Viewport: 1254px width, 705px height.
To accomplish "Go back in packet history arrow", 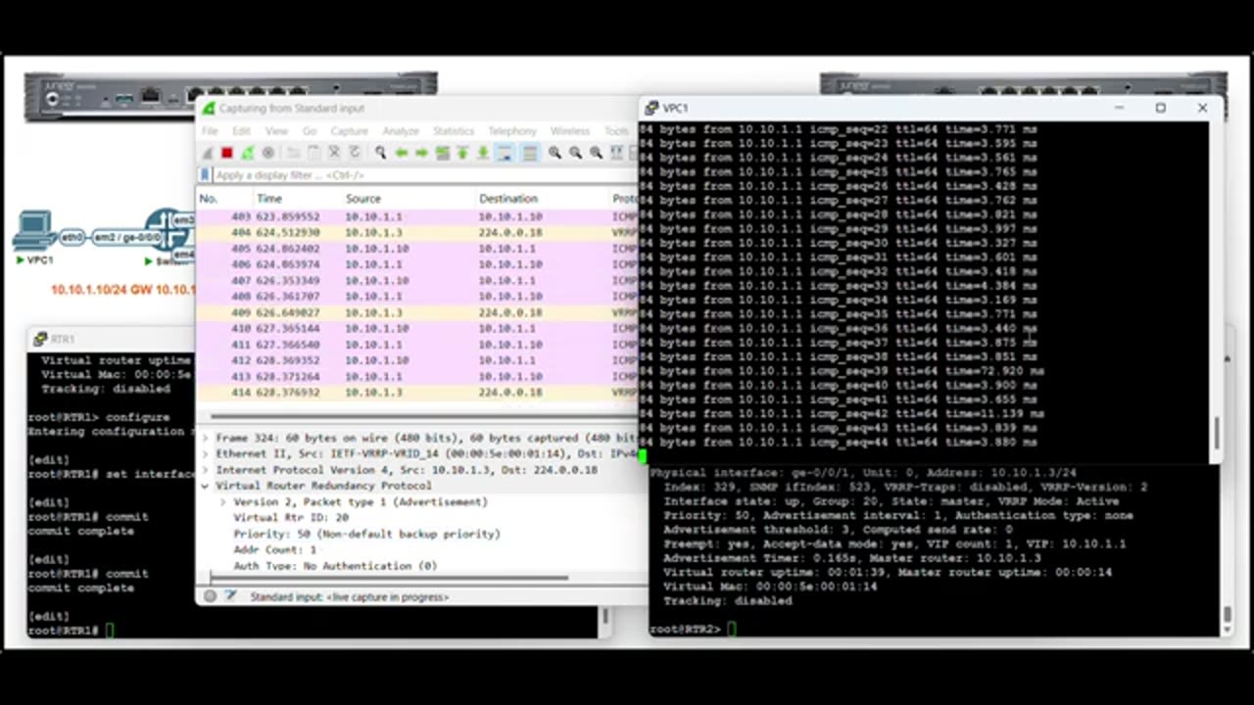I will (401, 153).
